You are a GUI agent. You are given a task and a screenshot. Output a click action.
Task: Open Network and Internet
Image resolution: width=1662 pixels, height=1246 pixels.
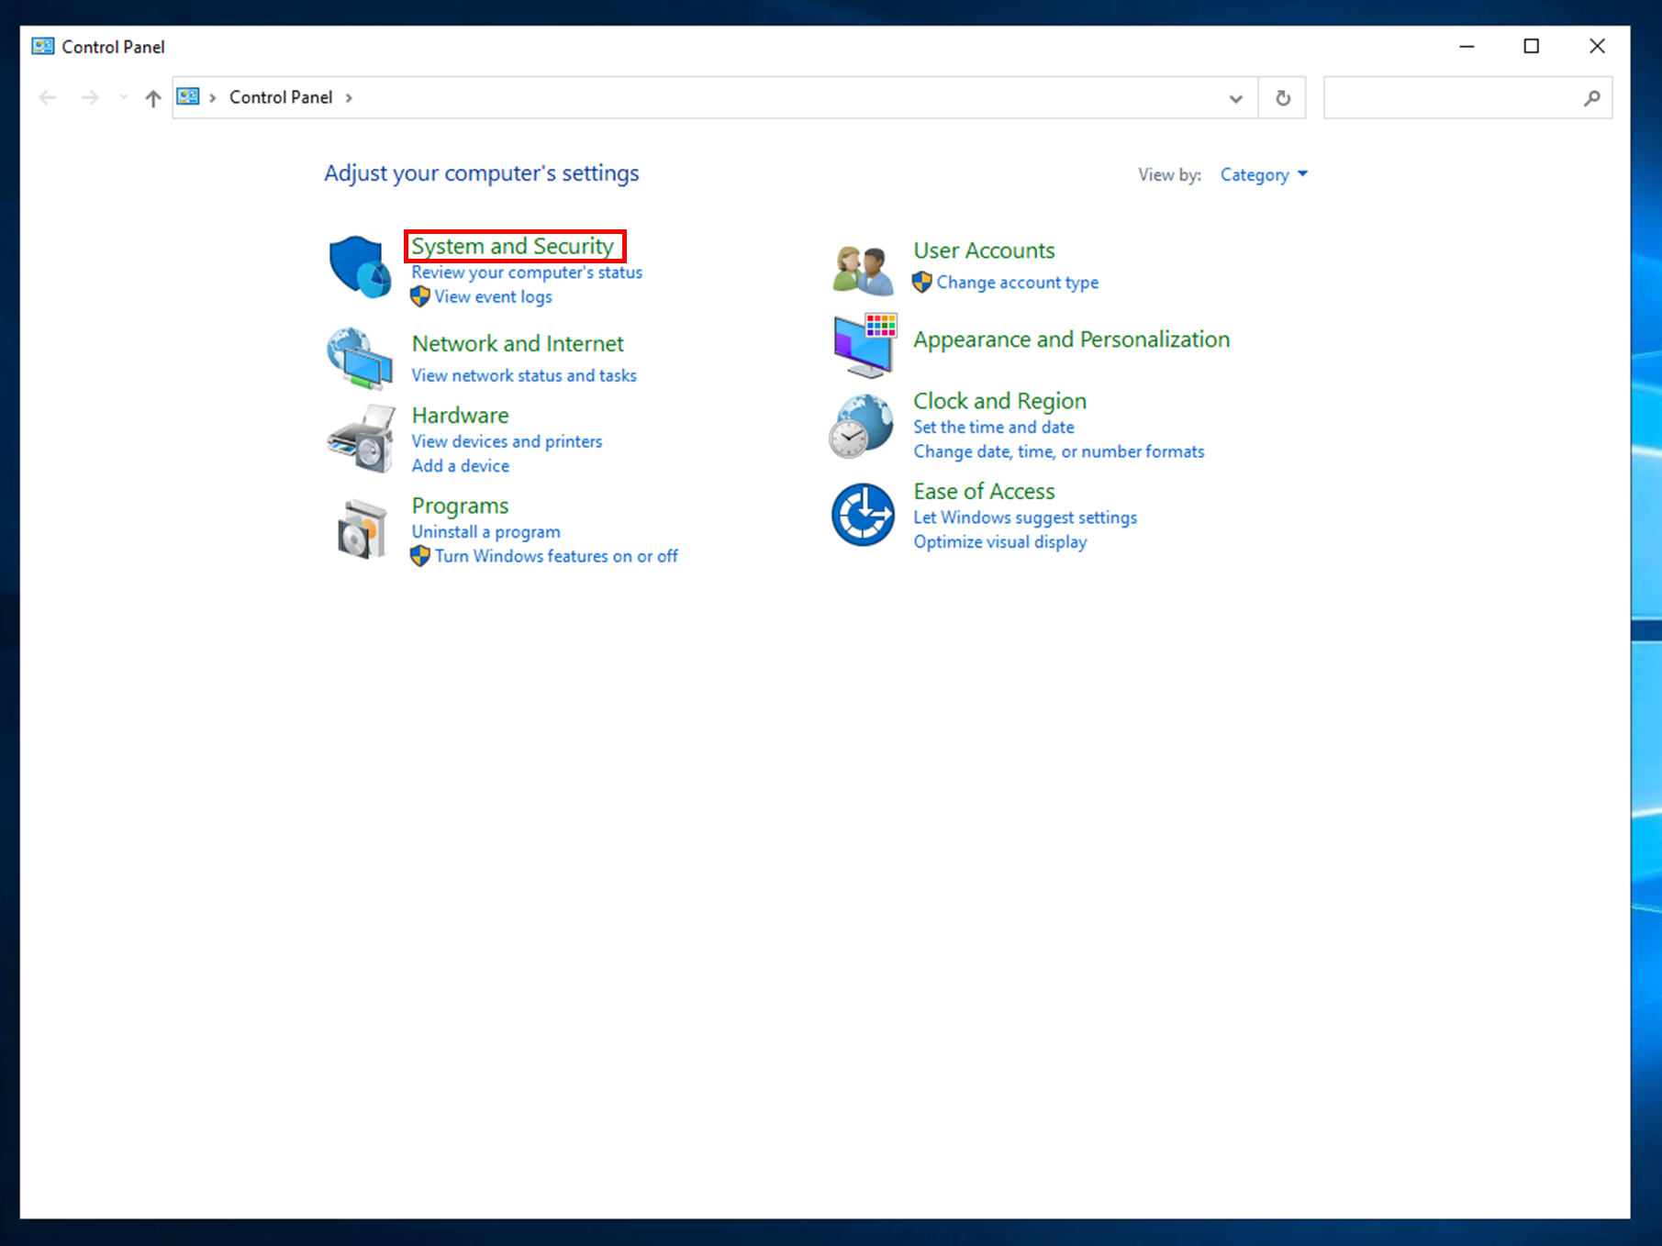pyautogui.click(x=518, y=343)
